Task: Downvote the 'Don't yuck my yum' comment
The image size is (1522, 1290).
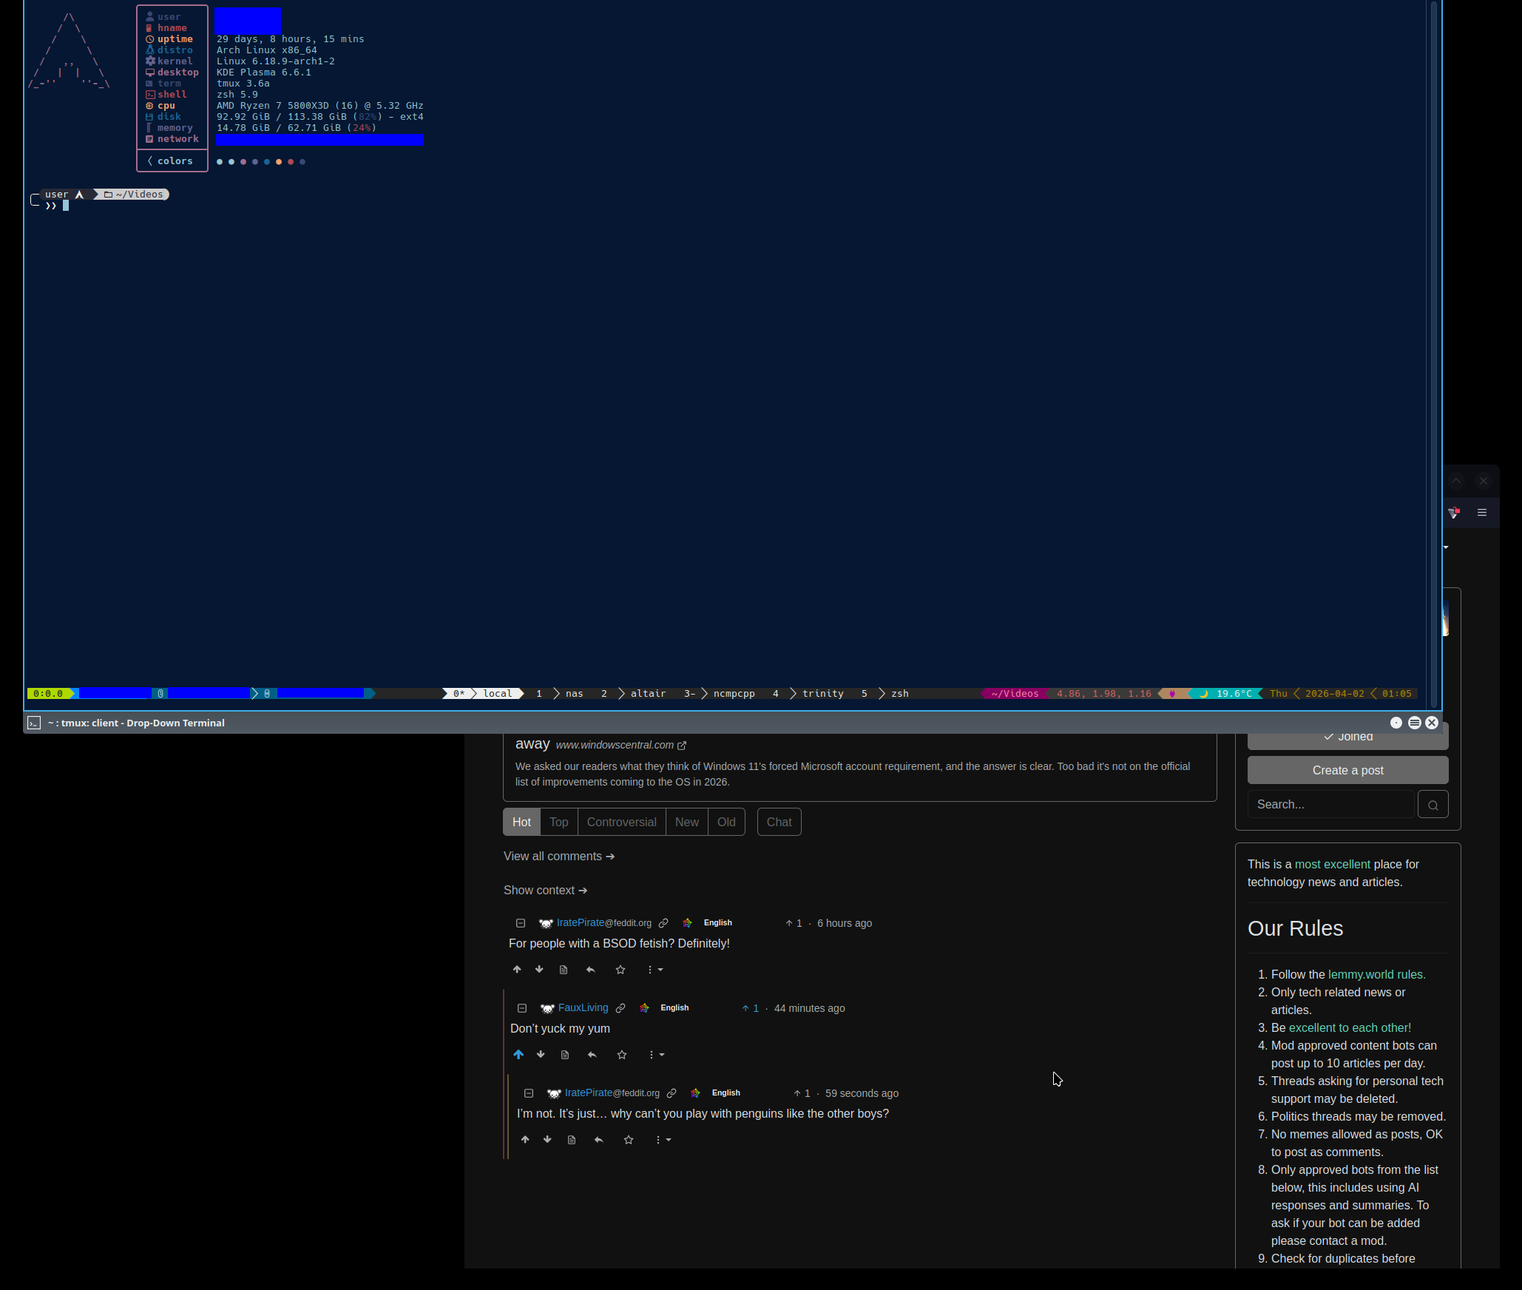Action: pos(541,1055)
